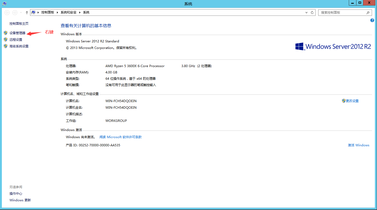Click the help question mark icon

(x=372, y=20)
